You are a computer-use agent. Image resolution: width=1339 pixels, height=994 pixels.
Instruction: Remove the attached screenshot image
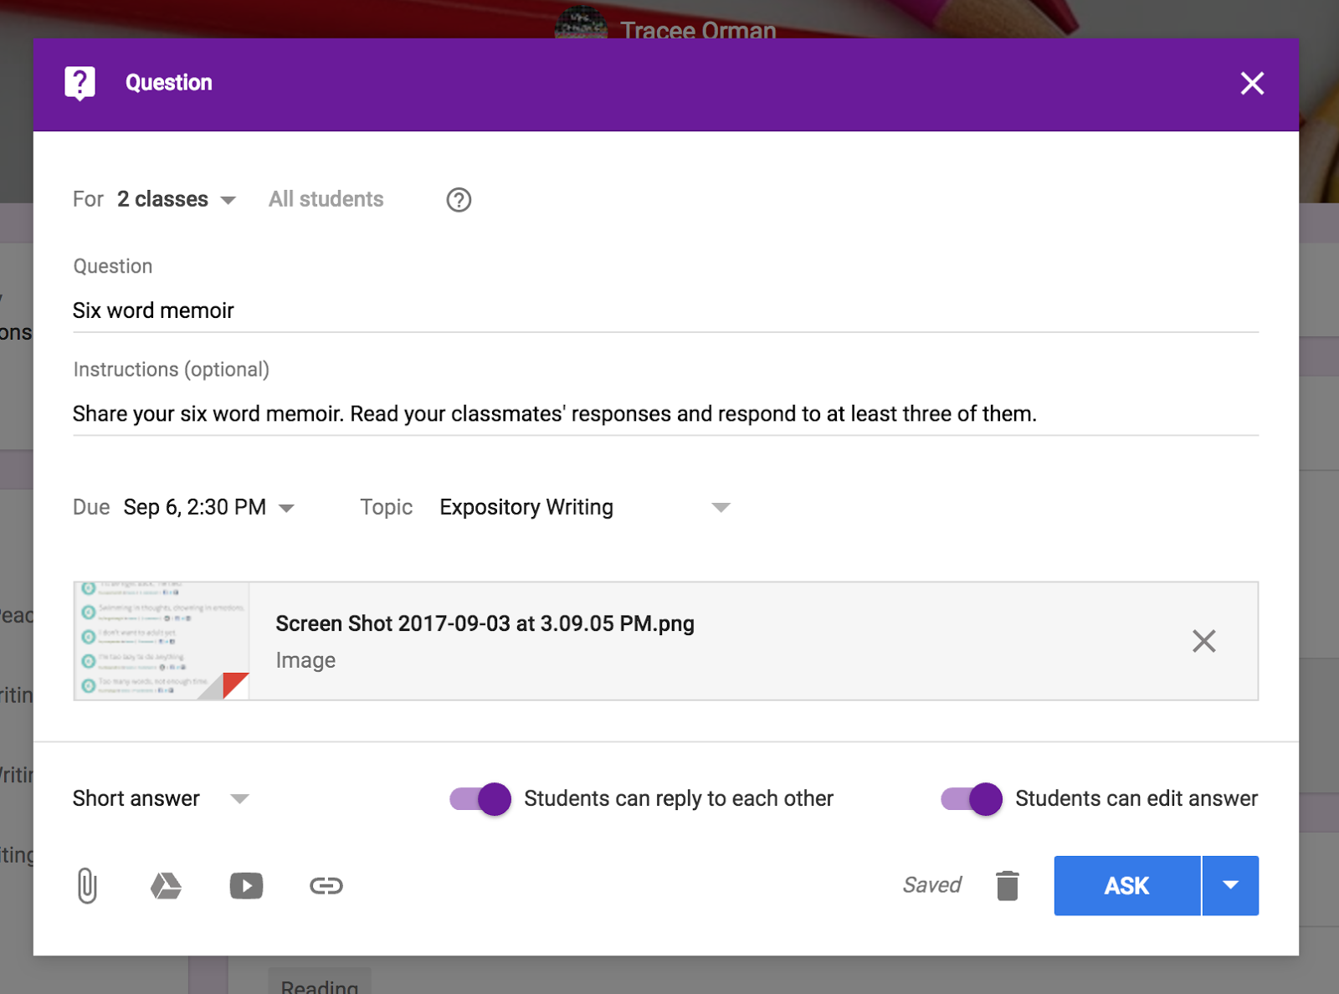(x=1204, y=641)
